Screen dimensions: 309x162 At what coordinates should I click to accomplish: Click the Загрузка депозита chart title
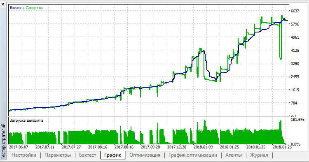(x=26, y=120)
